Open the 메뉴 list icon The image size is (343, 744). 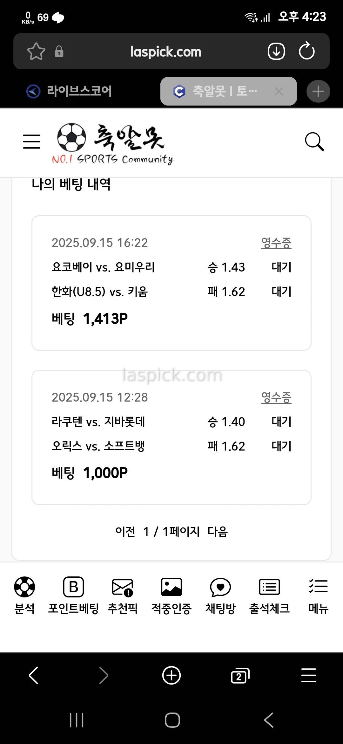(318, 595)
